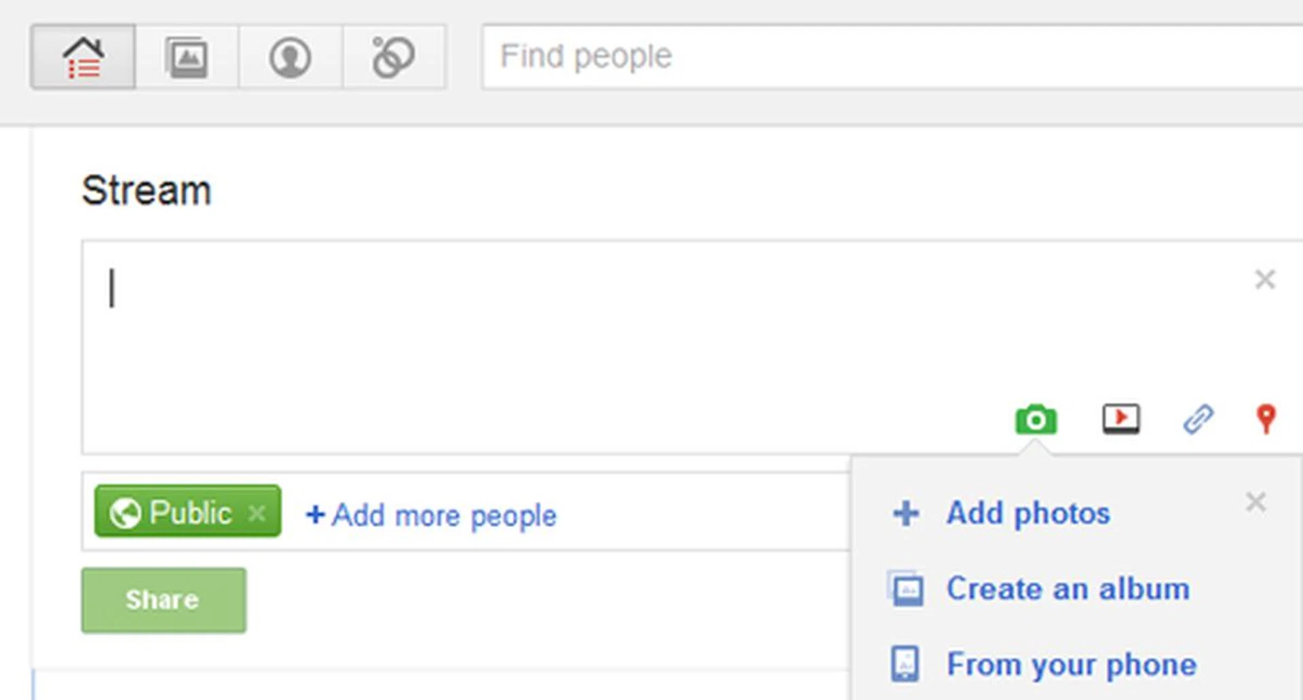Click the Stream heading
This screenshot has width=1303, height=700.
point(147,191)
